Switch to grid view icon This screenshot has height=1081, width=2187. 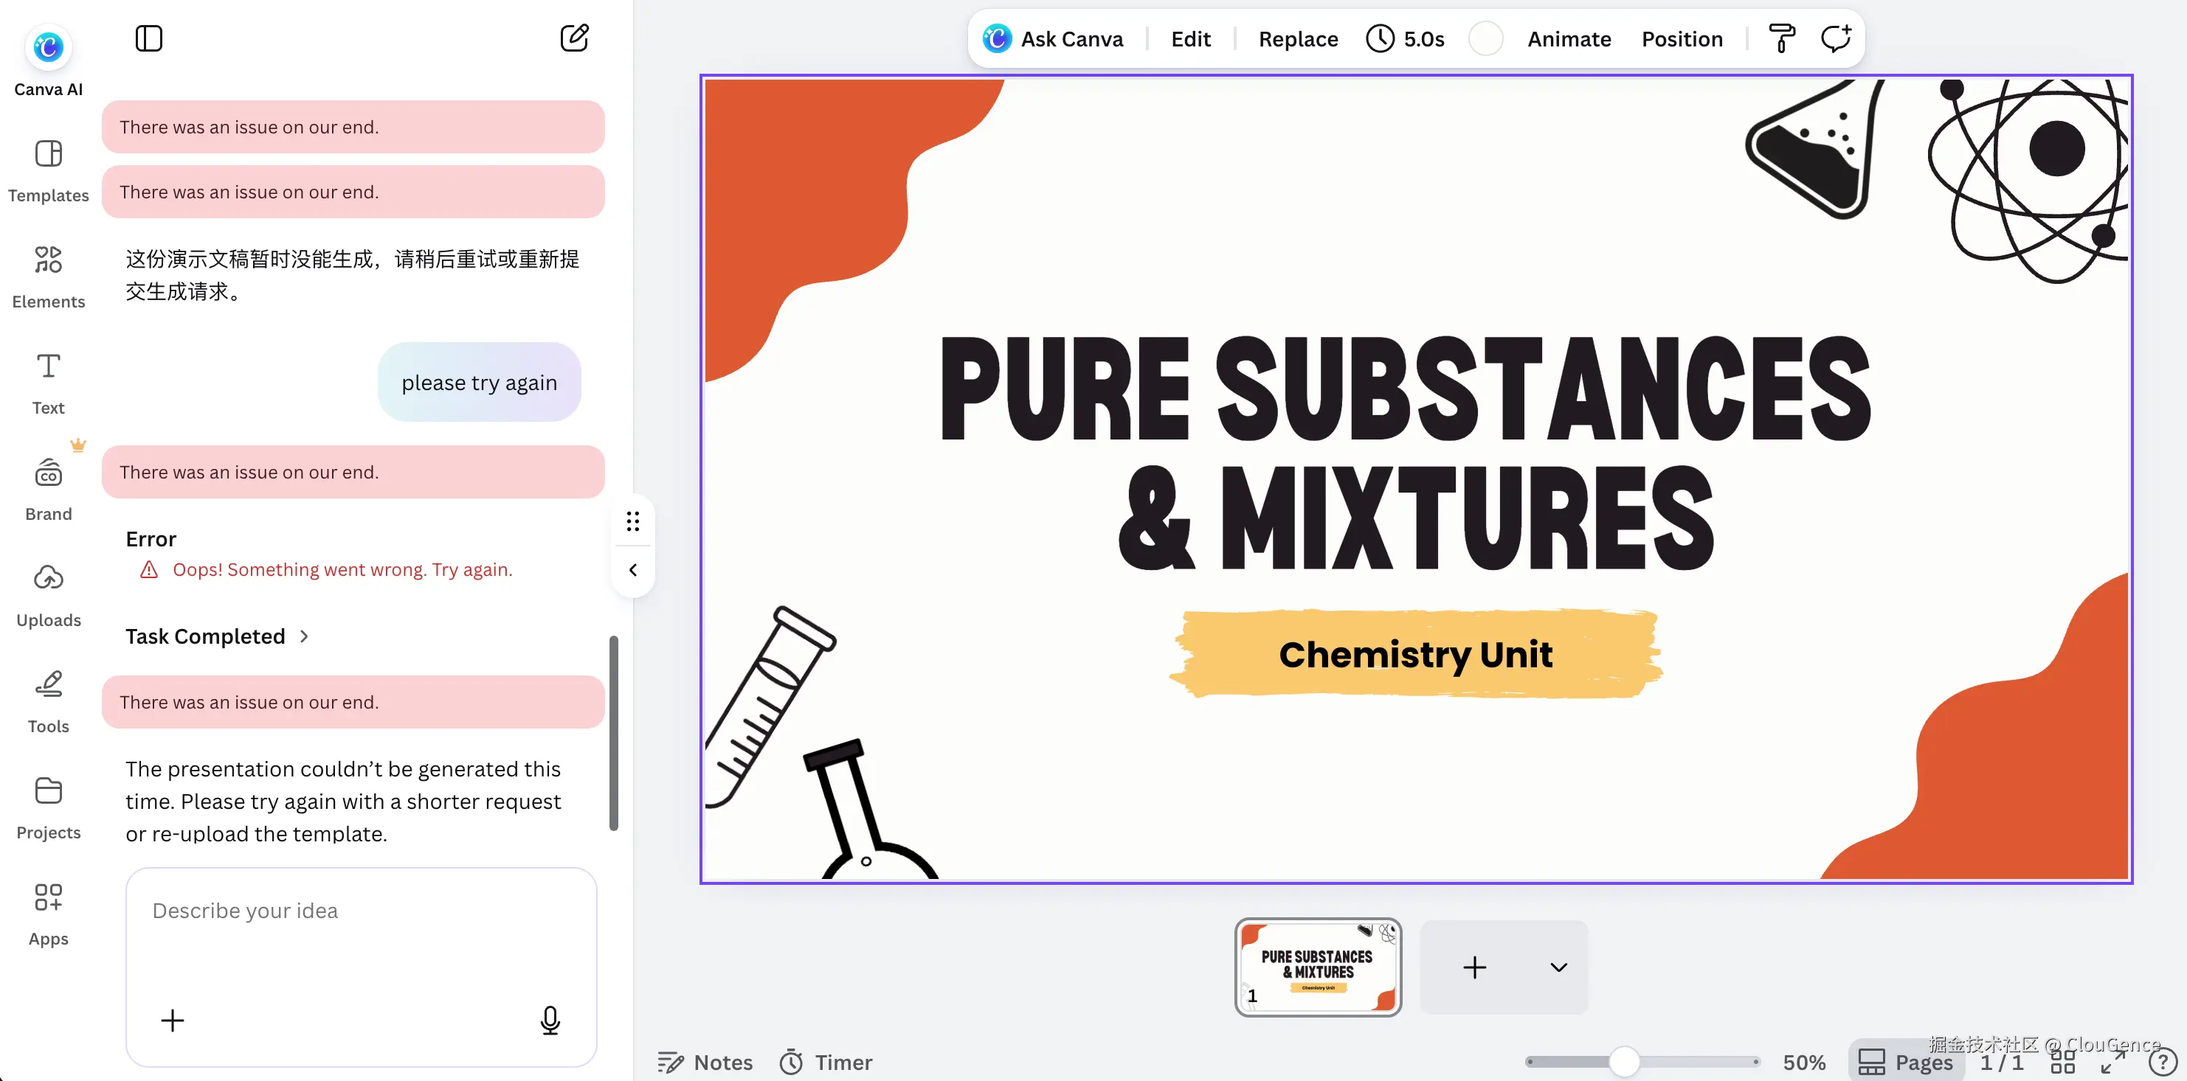tap(2062, 1062)
